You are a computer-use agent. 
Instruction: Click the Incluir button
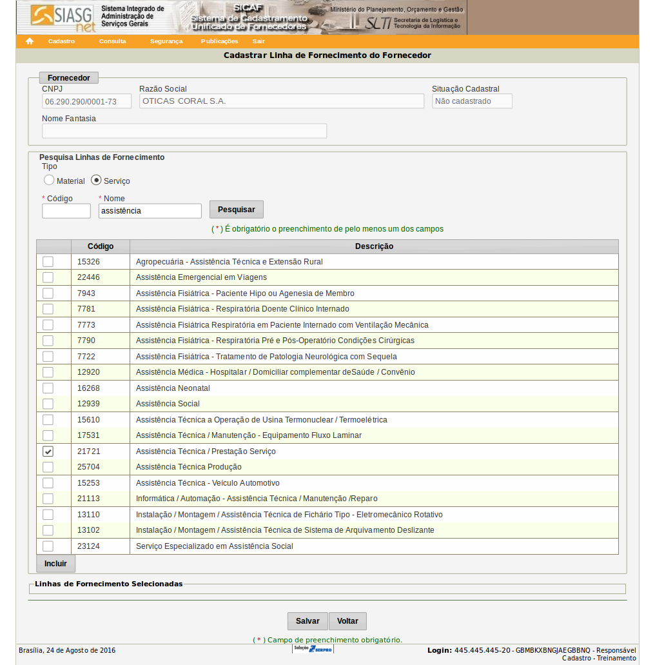55,564
